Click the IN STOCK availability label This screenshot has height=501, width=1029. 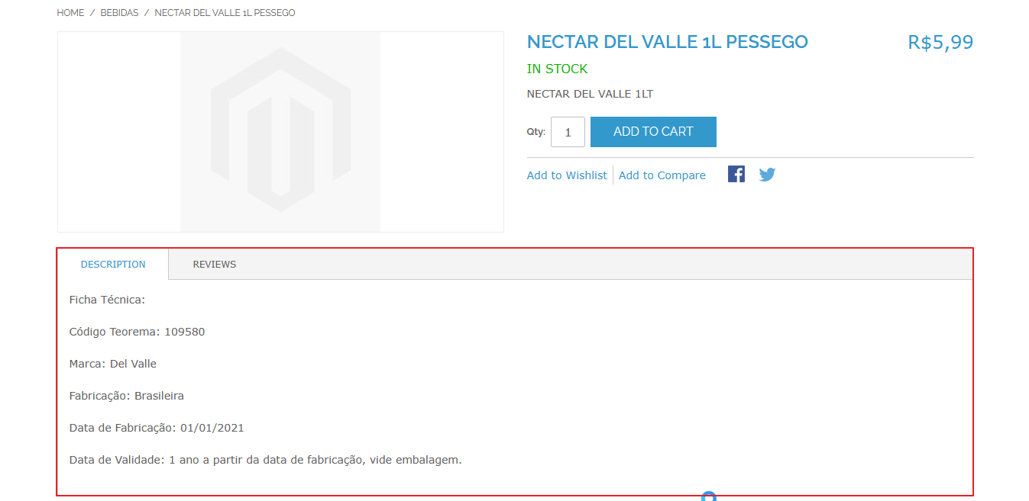[x=557, y=69]
